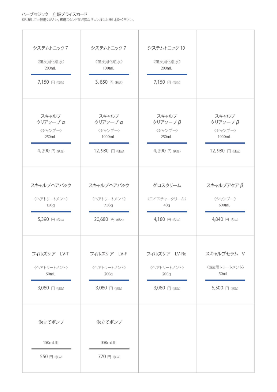
Task: Click スキャルプクリアソープ β 1000mL size label
Action: 224,137
